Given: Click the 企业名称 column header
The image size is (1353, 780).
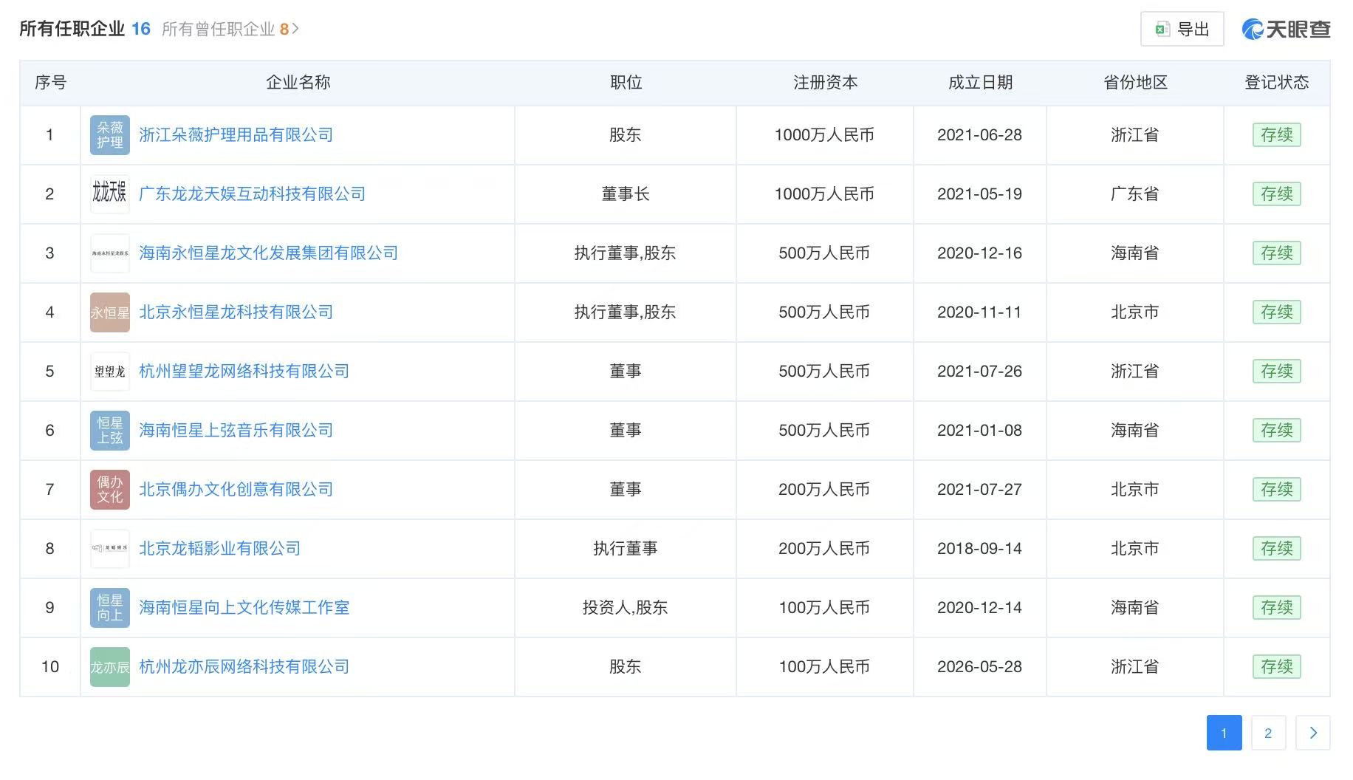Looking at the screenshot, I should tap(298, 83).
